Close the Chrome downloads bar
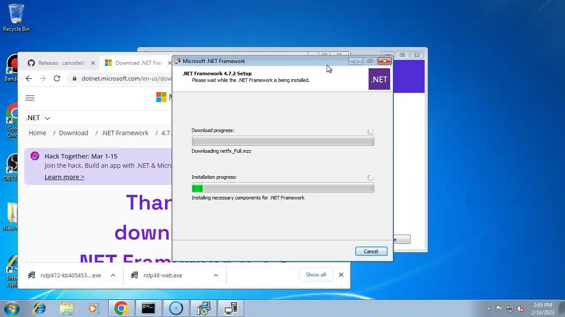Viewport: 565px width, 317px height. 341,275
